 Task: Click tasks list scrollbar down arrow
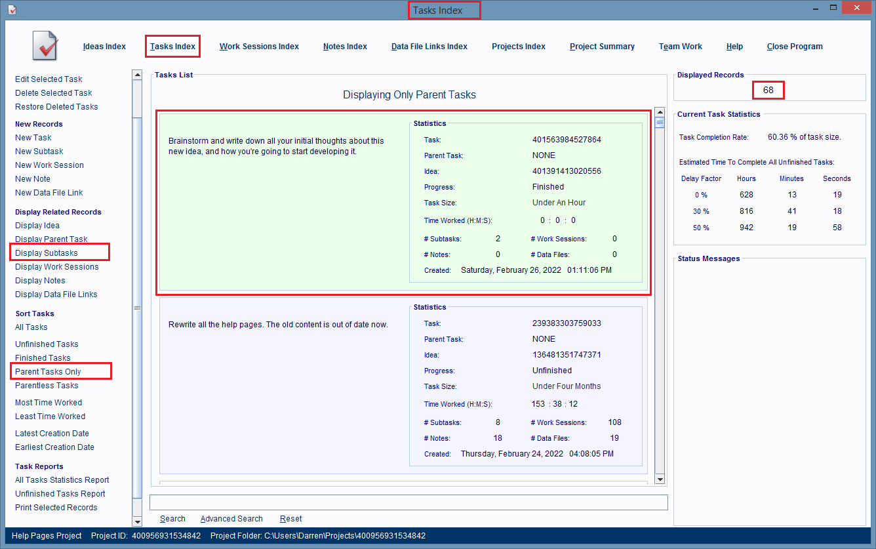(x=660, y=479)
